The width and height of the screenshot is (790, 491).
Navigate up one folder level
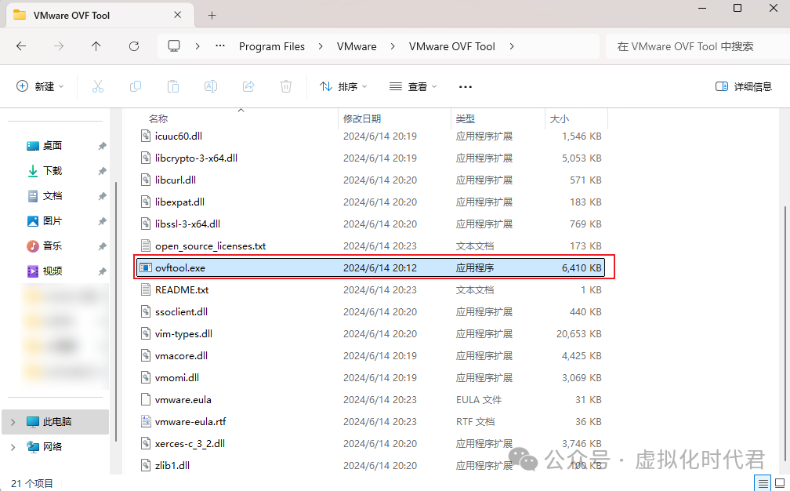96,46
